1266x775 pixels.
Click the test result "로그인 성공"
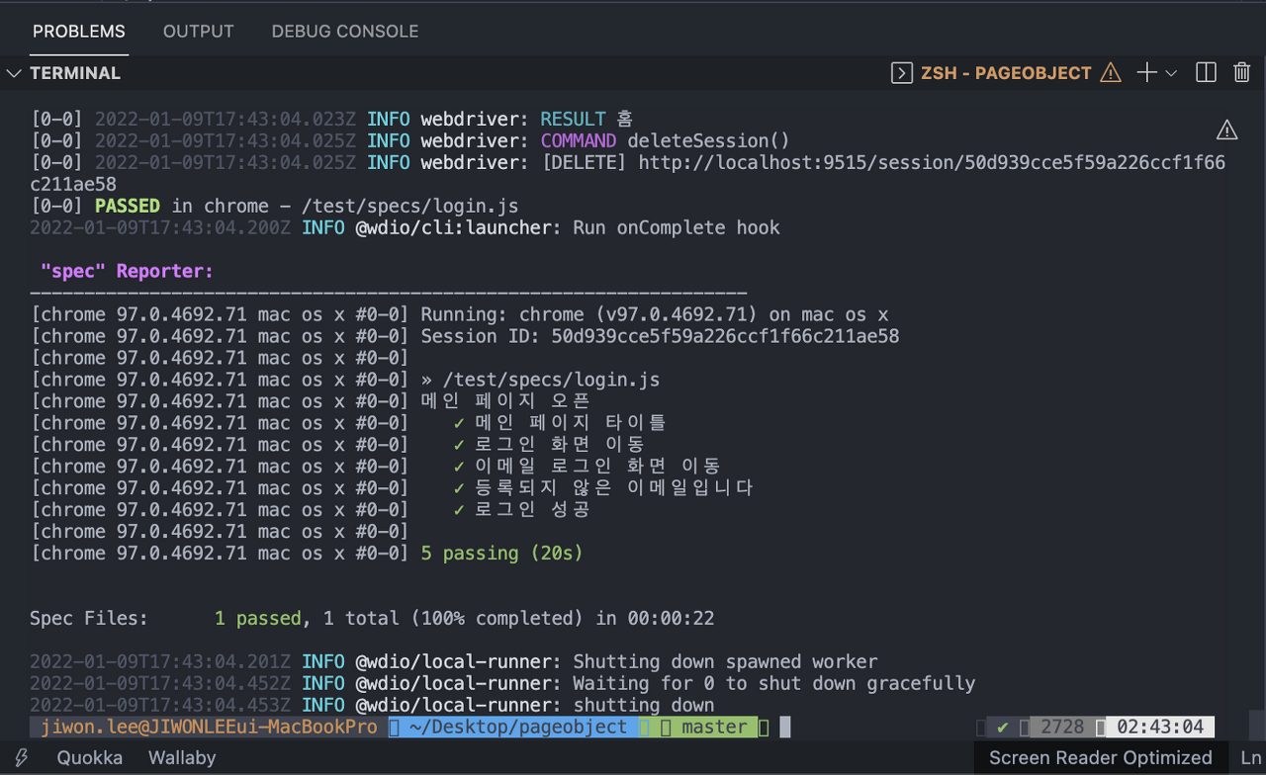pyautogui.click(x=533, y=510)
